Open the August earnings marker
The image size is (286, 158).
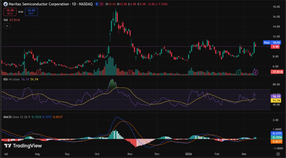pos(39,72)
